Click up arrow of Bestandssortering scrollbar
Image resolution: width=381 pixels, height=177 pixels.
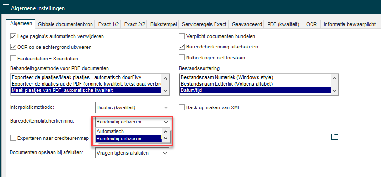click(335, 78)
